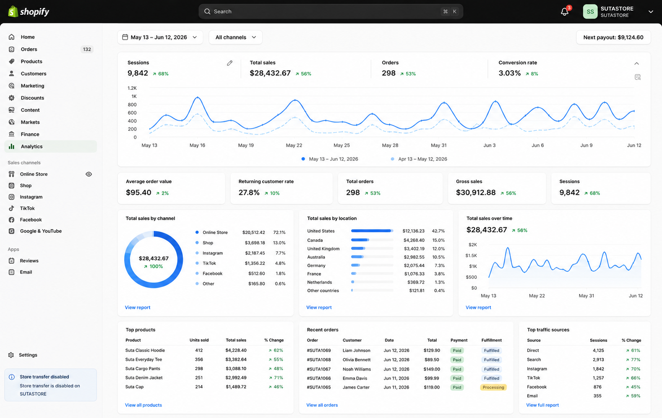Screen dimensions: 662x418
Task: Click the TikTok channel icon
Action: coord(12,208)
